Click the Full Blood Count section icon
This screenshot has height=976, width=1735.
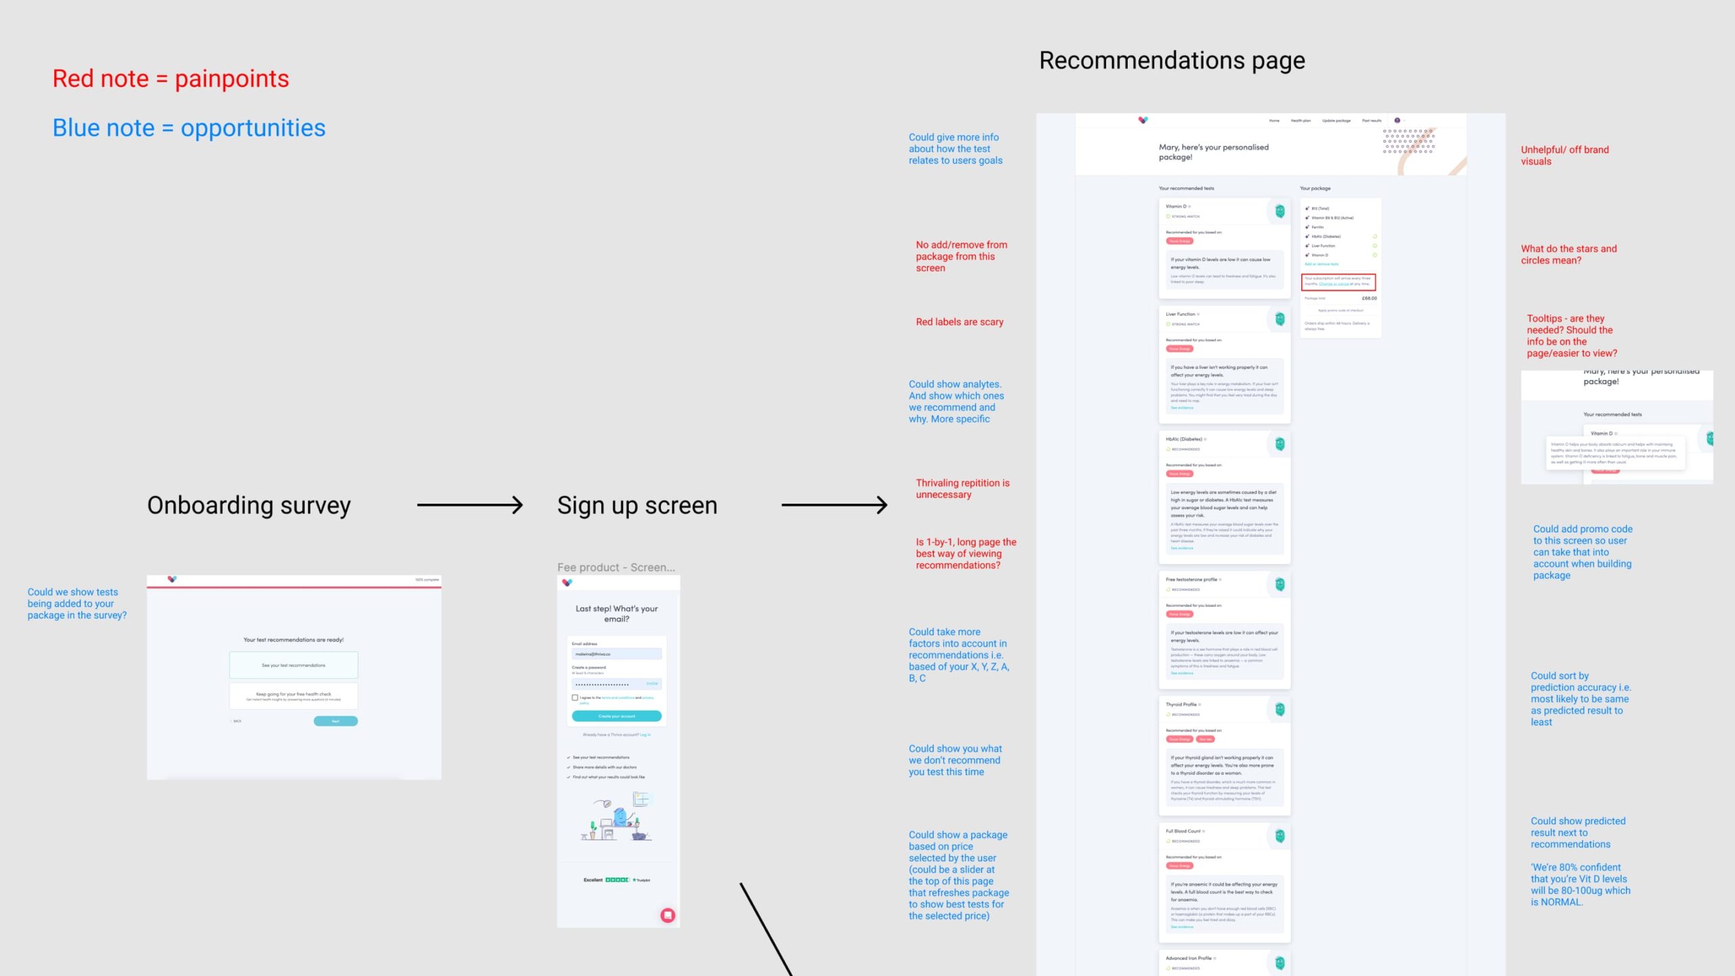[1280, 836]
